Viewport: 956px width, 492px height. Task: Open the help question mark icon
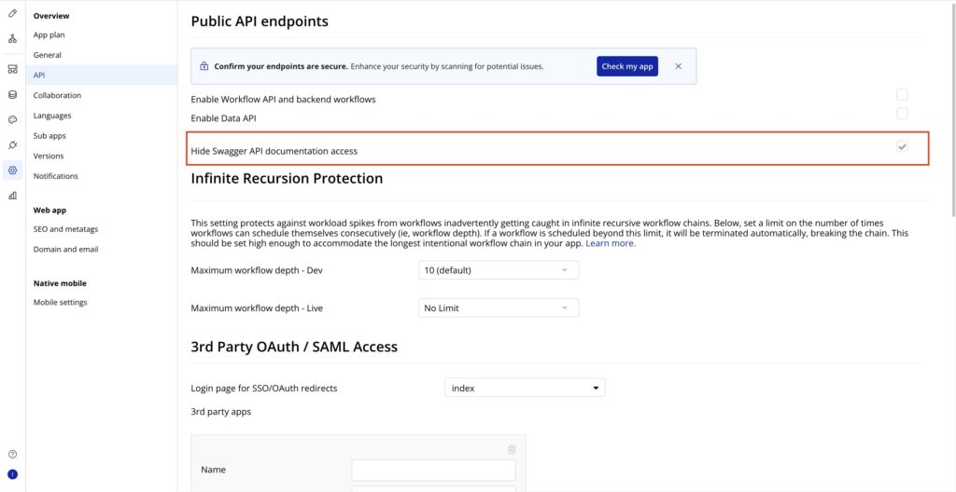(x=12, y=454)
